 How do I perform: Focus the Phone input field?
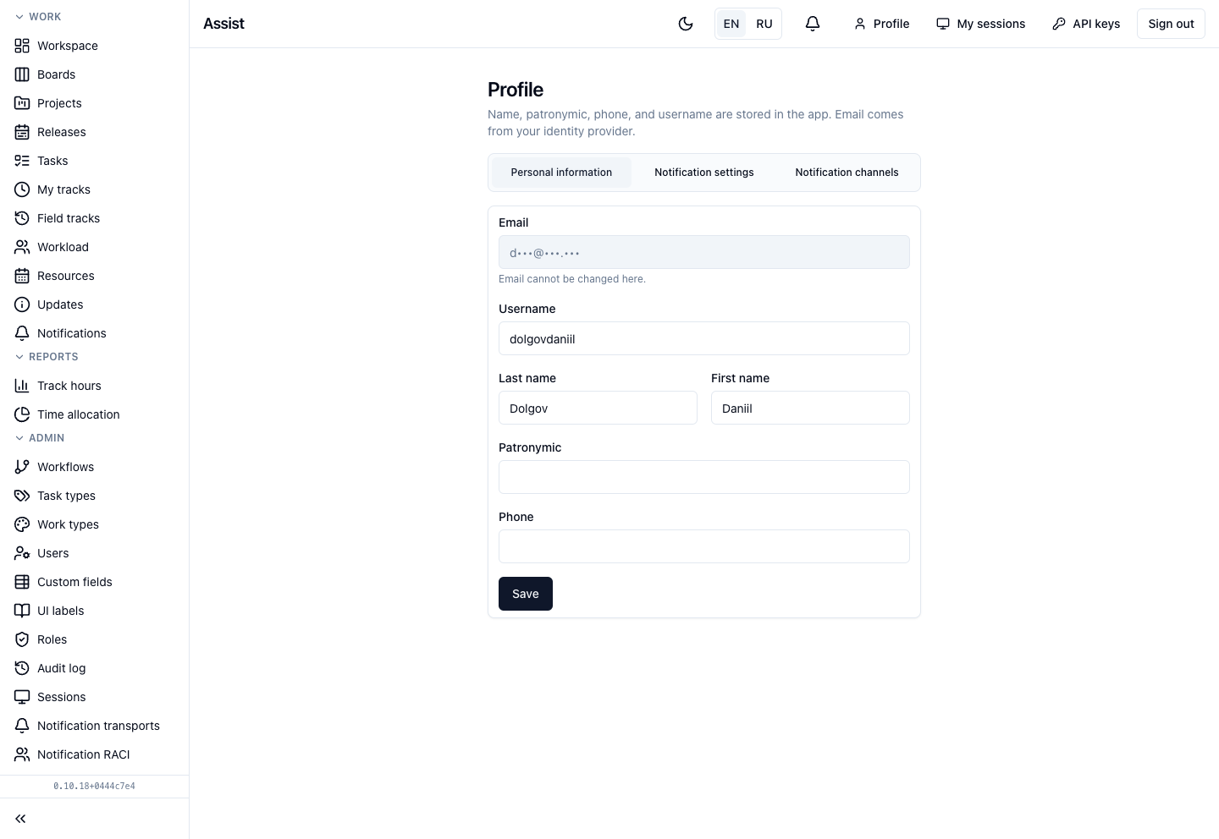click(704, 546)
